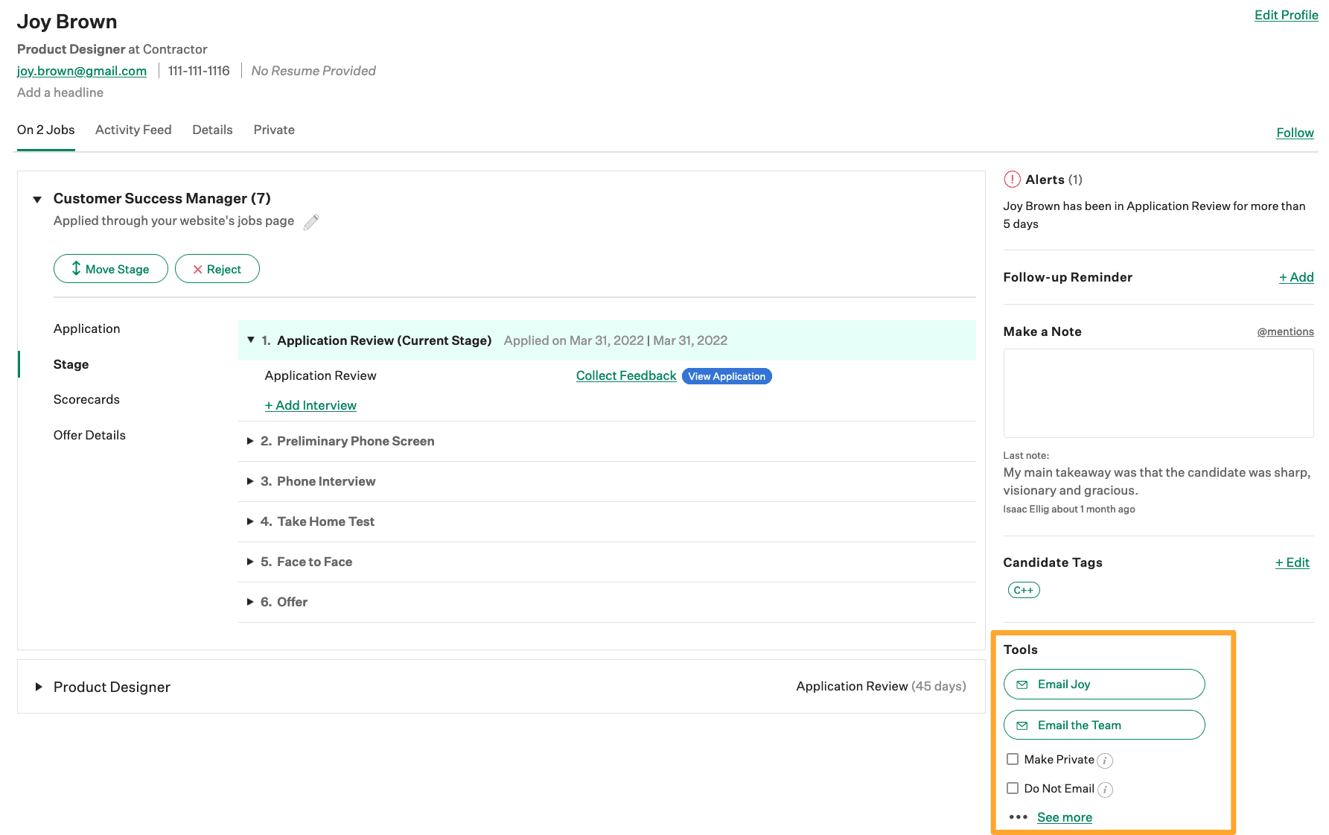Follow this candidate
This screenshot has width=1329, height=835.
click(1295, 133)
